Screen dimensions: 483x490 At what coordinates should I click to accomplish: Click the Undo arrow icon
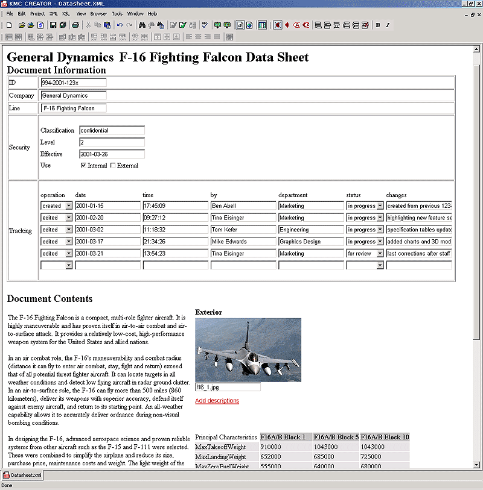(x=120, y=25)
